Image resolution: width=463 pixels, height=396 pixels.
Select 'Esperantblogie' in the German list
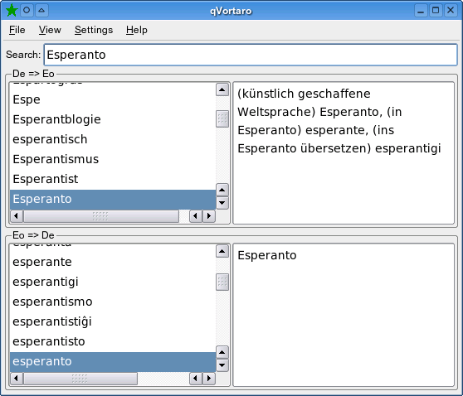(113, 119)
